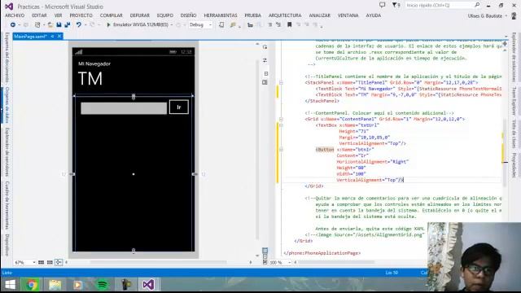Start debugging with the green play button
Image resolution: width=521 pixels, height=293 pixels.
coord(108,24)
